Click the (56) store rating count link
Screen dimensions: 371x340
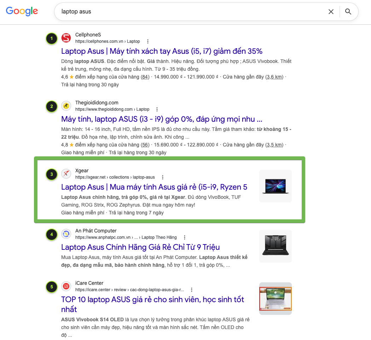coord(145,145)
